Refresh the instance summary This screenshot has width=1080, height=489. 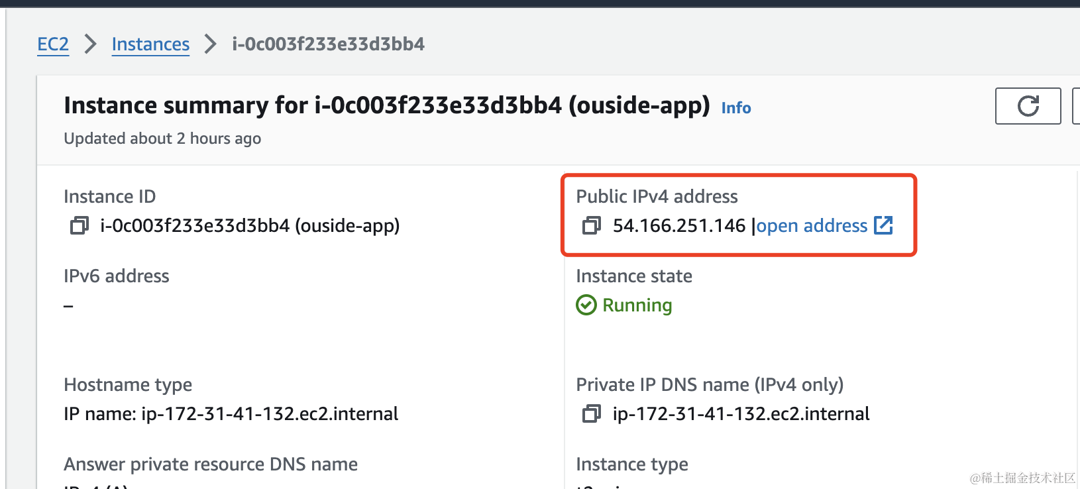[x=1028, y=106]
